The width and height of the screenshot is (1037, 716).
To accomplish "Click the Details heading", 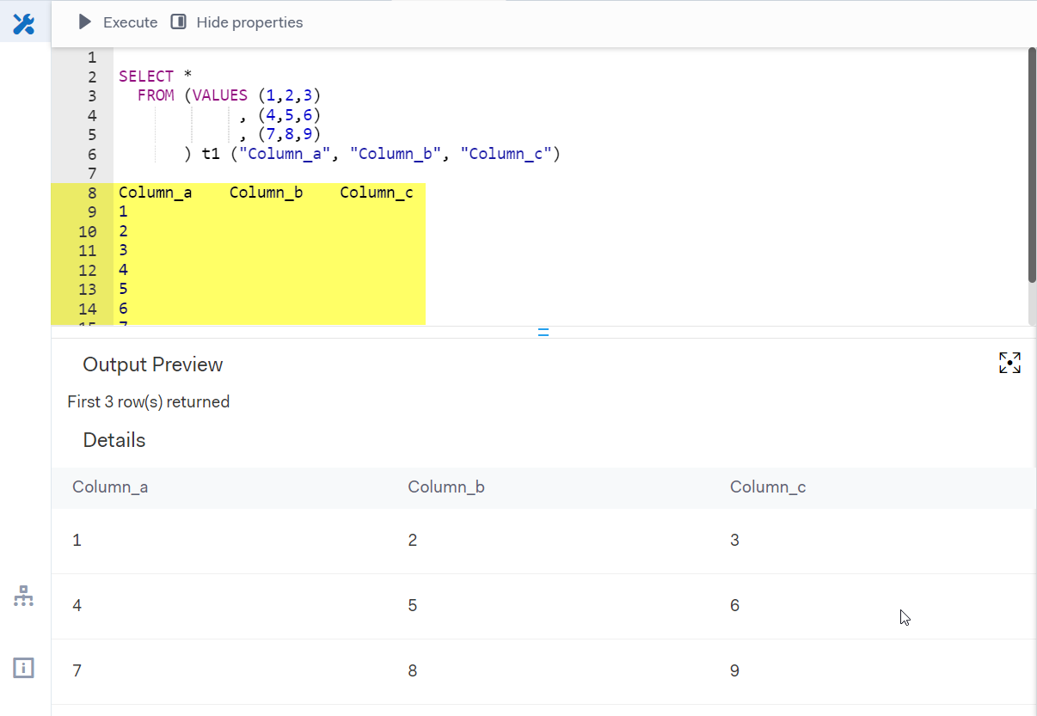I will tap(114, 440).
